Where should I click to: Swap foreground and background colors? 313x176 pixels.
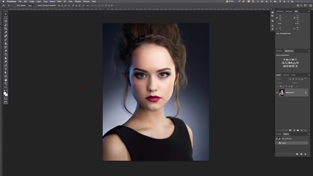[7, 91]
